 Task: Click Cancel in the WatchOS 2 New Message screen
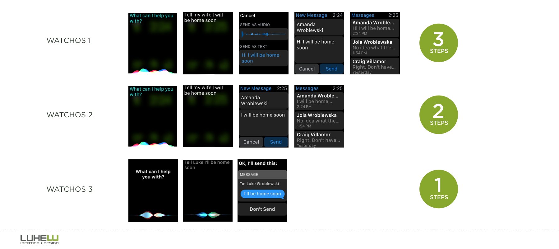pos(251,142)
